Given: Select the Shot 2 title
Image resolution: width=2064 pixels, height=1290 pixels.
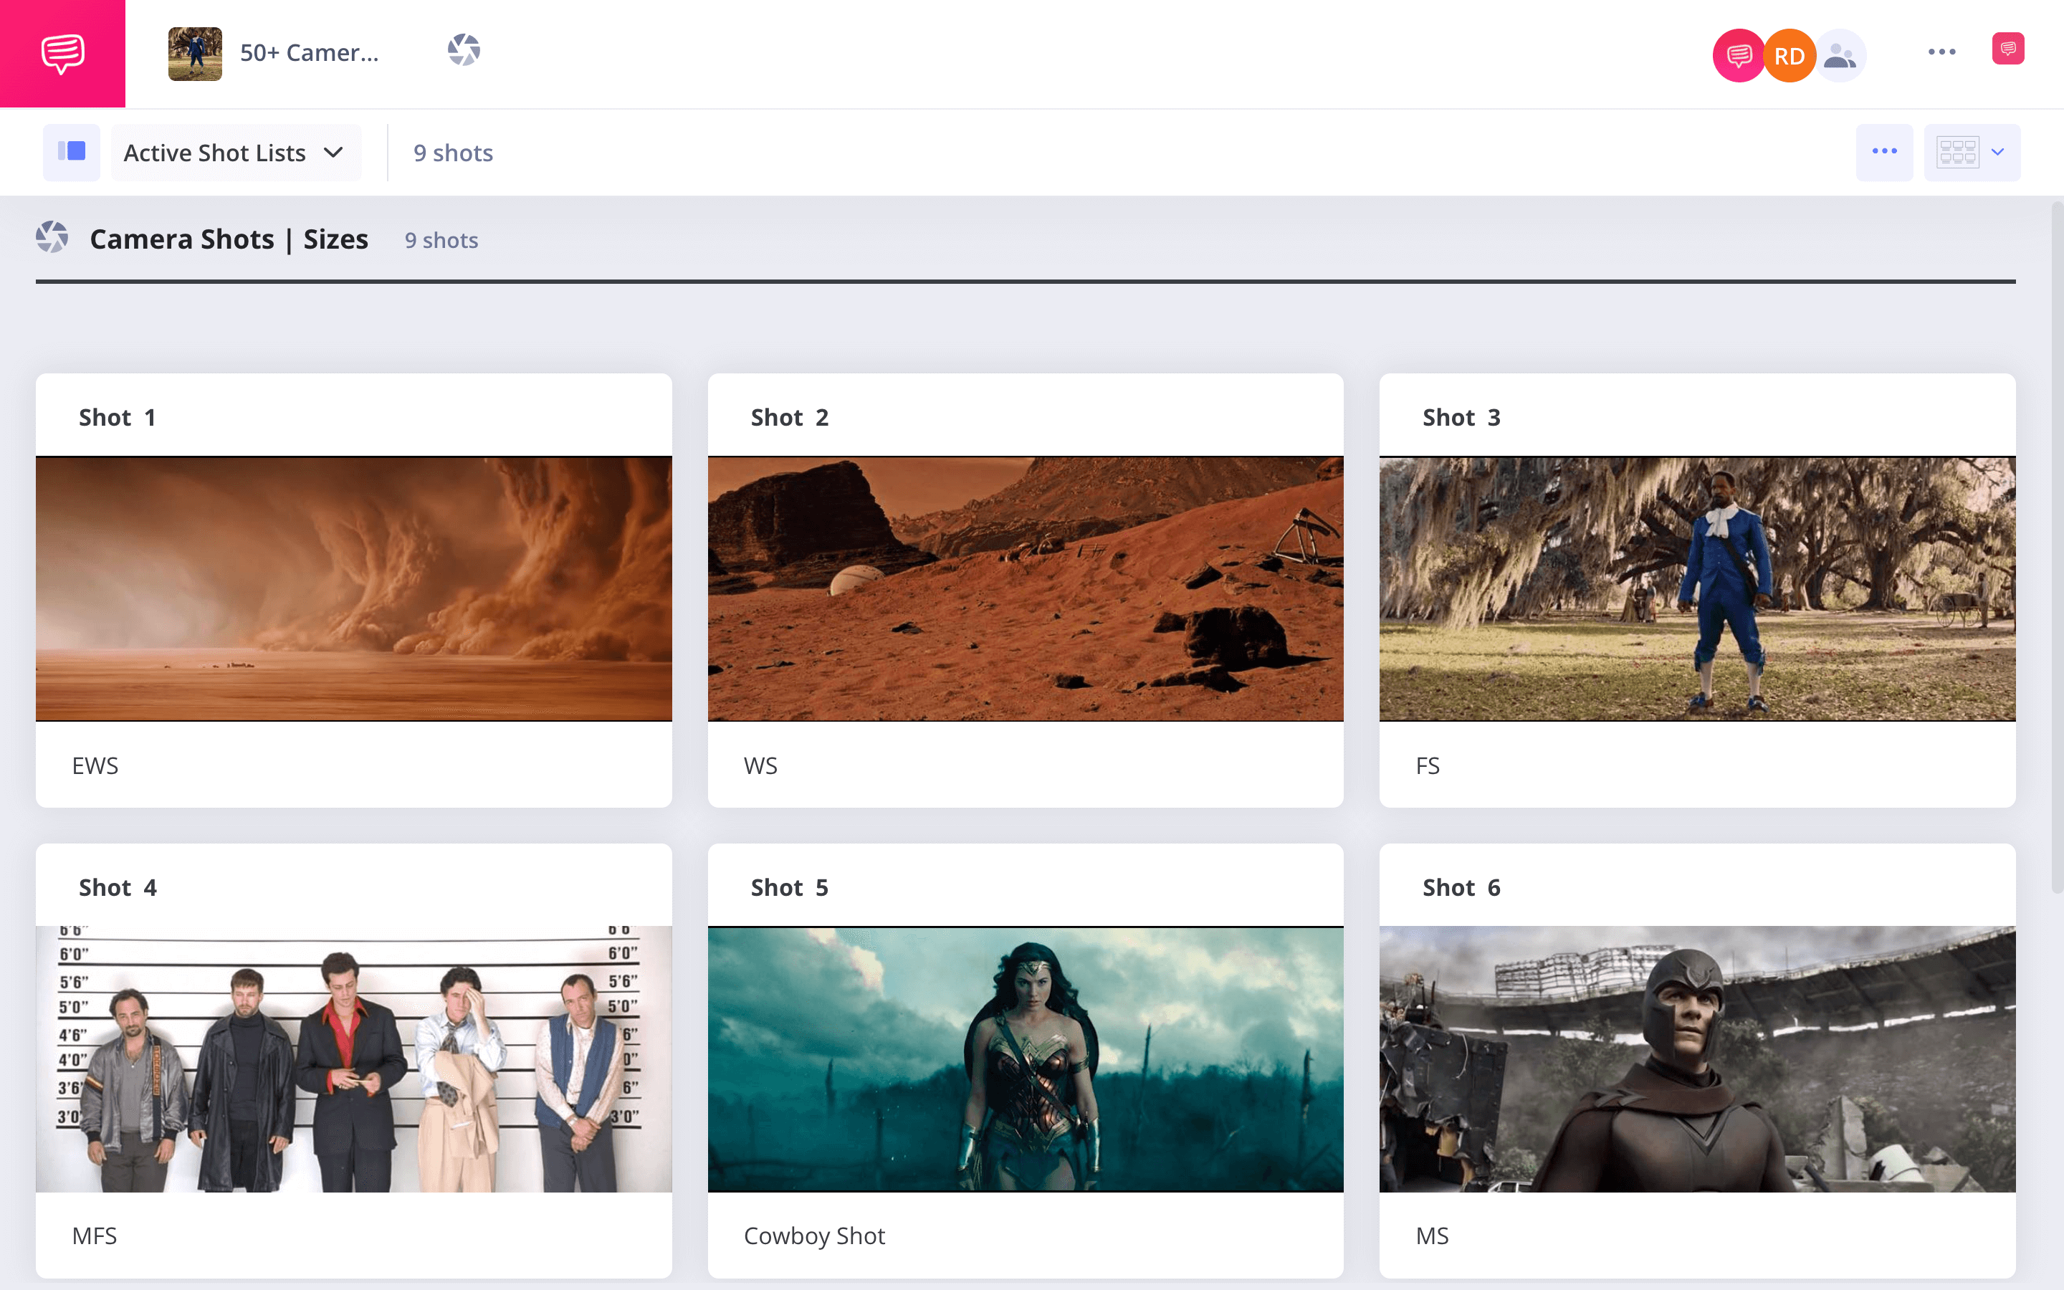Looking at the screenshot, I should point(789,416).
